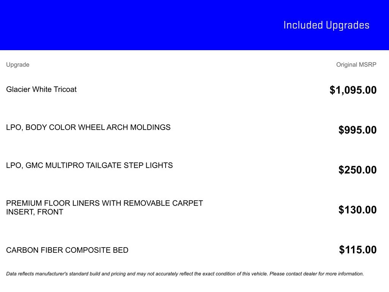Select LPO, Body Color Wheel Arch Moldings
This screenshot has height=292, width=389.
88,127
